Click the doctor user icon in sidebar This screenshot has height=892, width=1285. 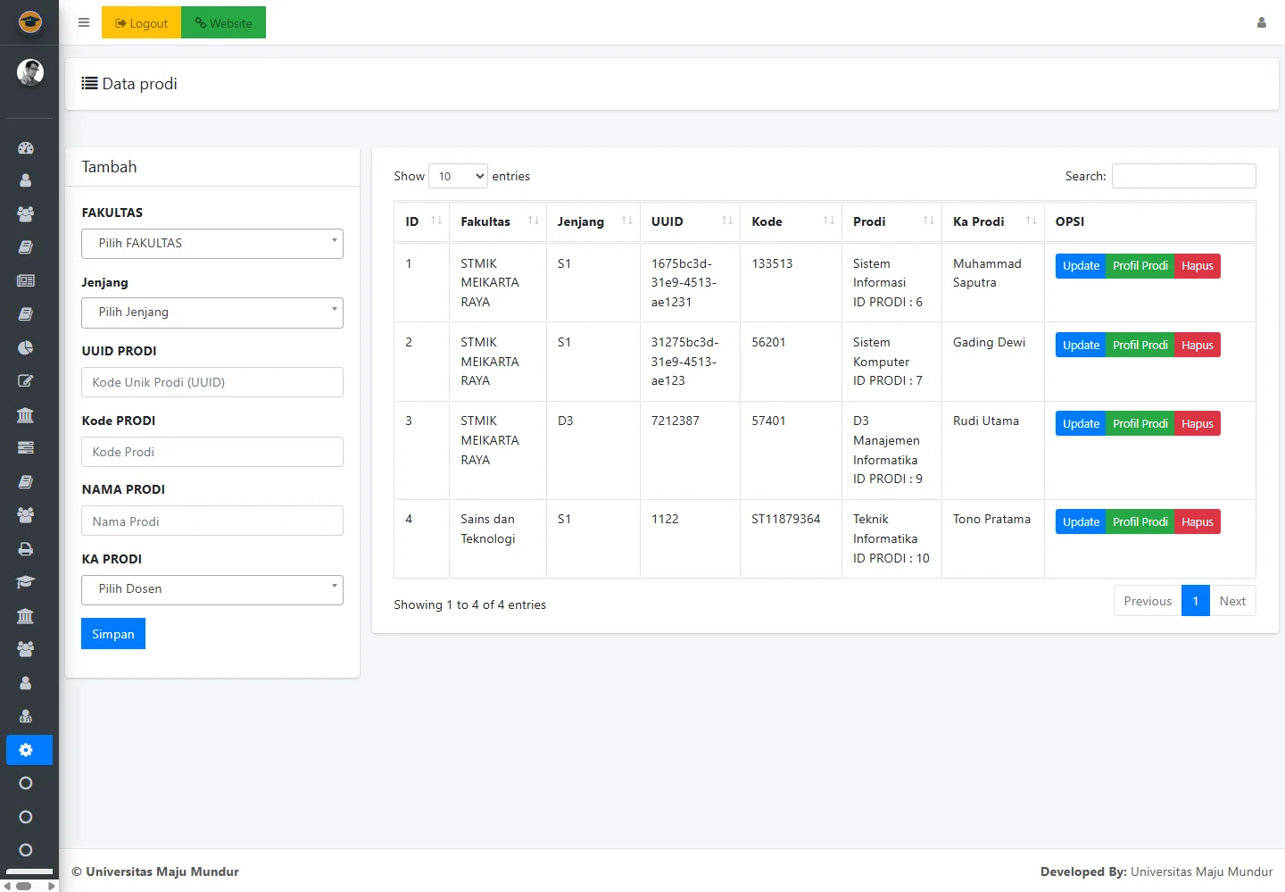[26, 716]
